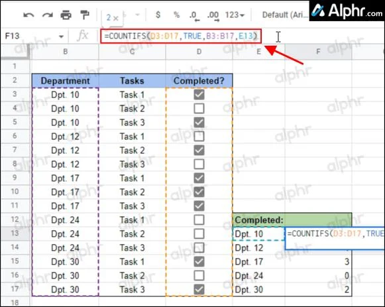The width and height of the screenshot is (385, 307).
Task: Apply currency format with dollar icon
Action: 158,15
